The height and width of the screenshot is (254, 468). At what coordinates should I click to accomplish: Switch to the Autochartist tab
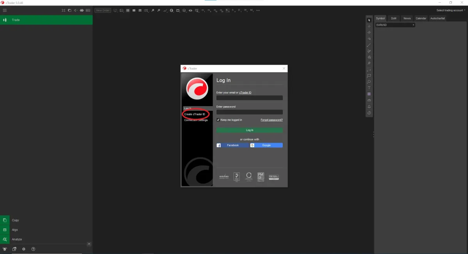pyautogui.click(x=438, y=18)
